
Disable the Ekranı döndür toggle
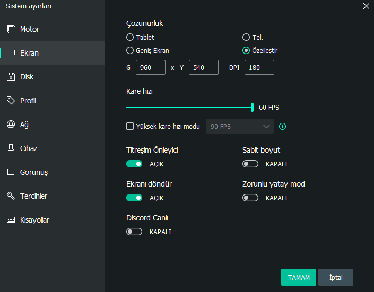(x=134, y=198)
